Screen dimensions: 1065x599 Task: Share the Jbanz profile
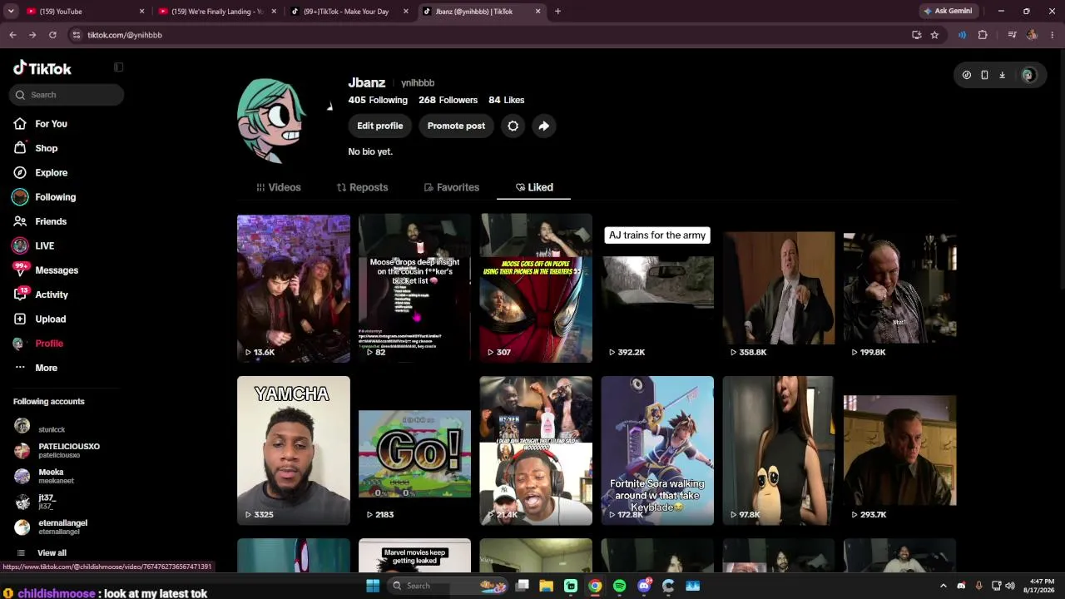click(543, 126)
